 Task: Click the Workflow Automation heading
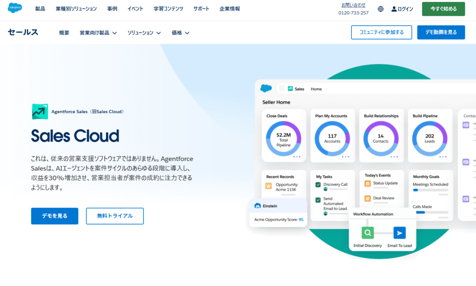[x=373, y=214]
